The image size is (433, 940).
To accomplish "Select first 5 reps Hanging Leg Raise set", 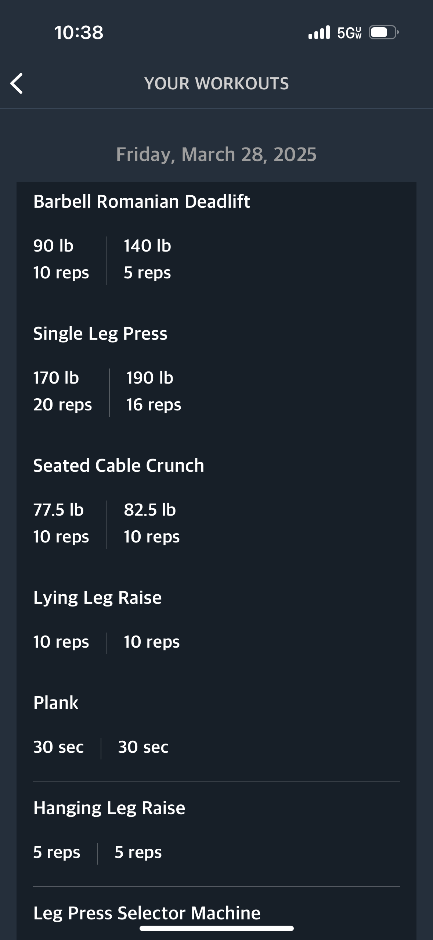I will 57,852.
